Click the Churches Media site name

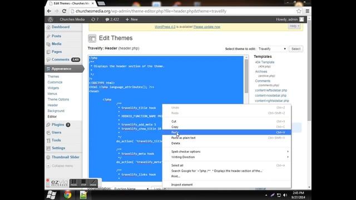pos(72,19)
